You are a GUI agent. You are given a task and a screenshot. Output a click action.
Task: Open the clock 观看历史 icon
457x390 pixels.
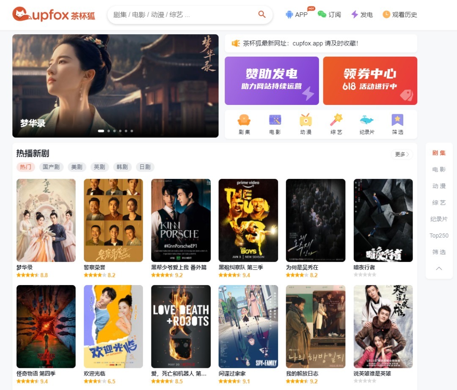(386, 14)
